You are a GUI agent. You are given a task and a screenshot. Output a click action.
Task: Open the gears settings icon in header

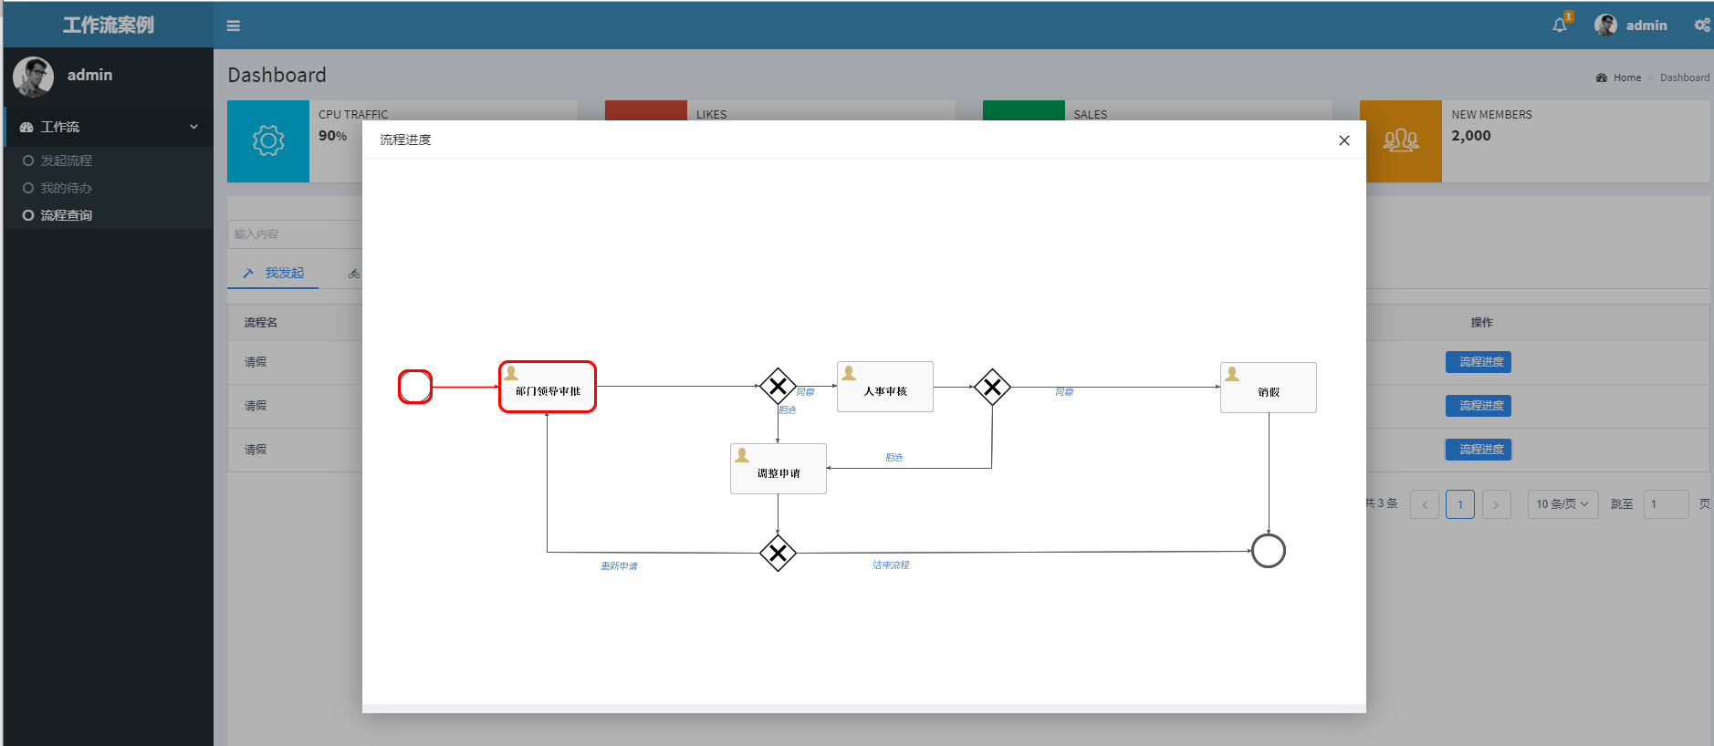[1702, 25]
